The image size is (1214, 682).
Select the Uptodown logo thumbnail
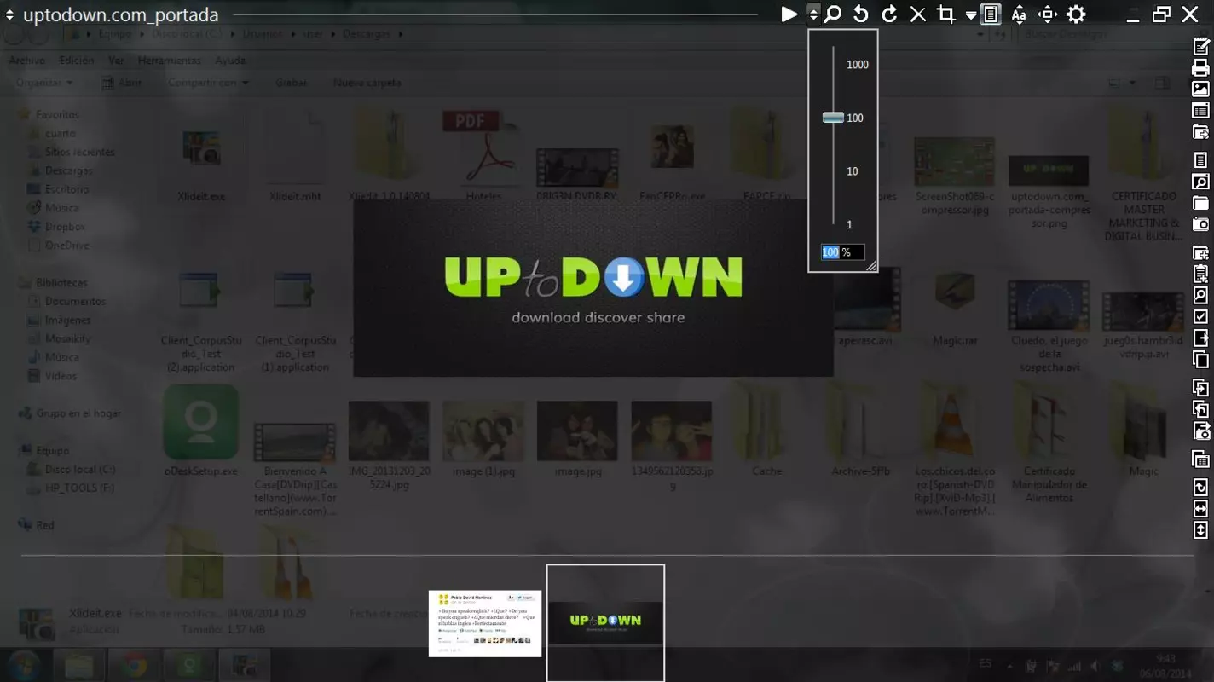click(x=605, y=622)
